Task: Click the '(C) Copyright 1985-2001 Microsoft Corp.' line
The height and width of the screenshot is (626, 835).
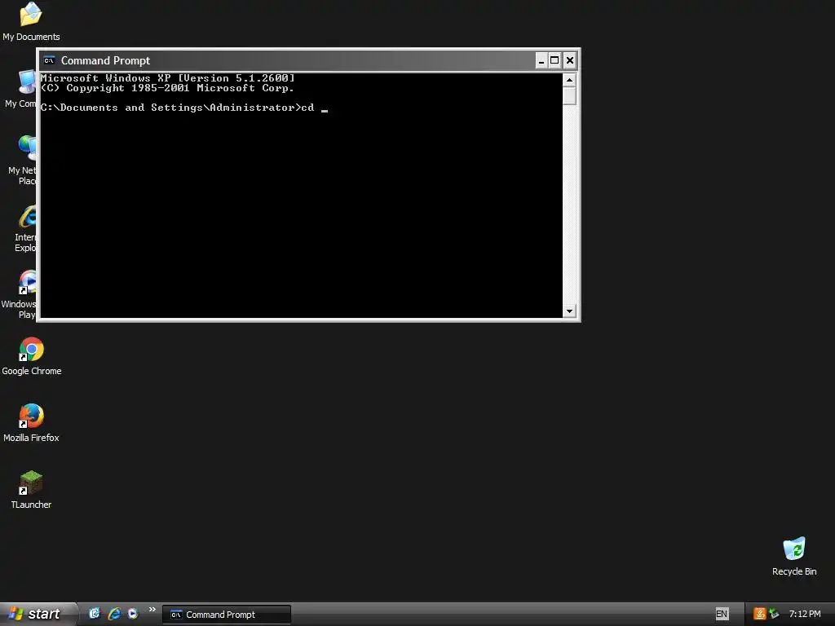Action: point(167,88)
